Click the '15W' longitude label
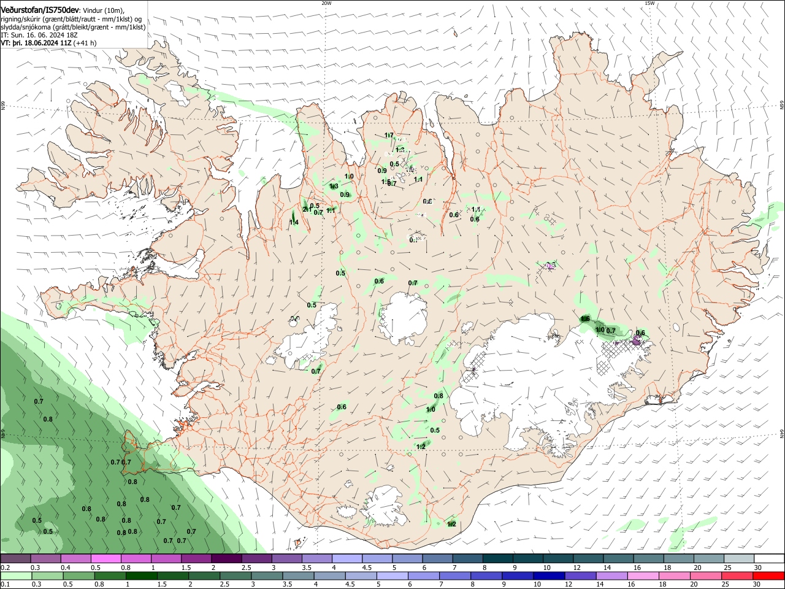Viewport: 785px width, 589px height. pyautogui.click(x=649, y=3)
